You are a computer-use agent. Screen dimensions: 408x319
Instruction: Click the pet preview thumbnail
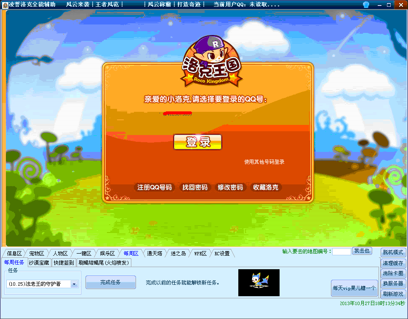click(259, 283)
